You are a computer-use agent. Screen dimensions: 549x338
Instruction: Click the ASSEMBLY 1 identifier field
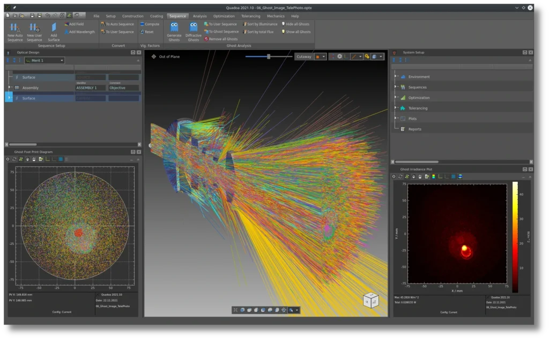pos(90,88)
